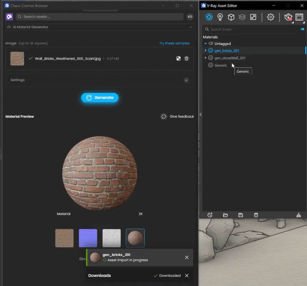View the purple normal map thumbnail
307x286 pixels.
tap(88, 238)
